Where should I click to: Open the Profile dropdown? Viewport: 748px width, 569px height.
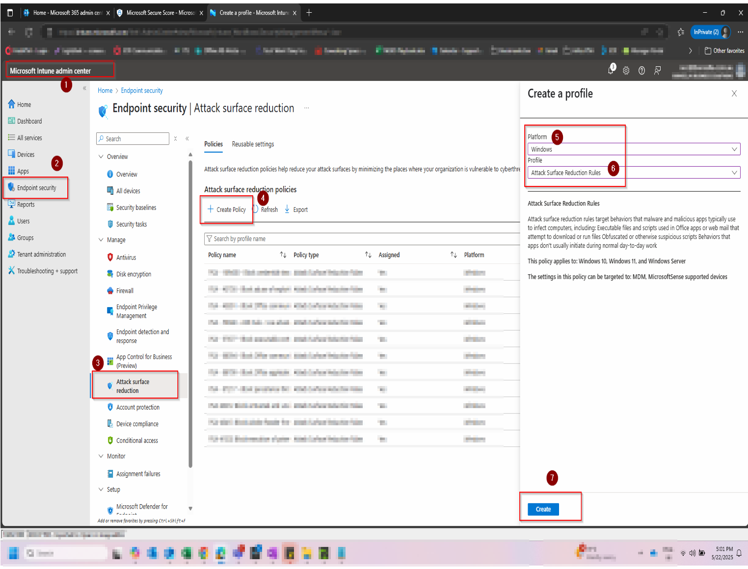pyautogui.click(x=634, y=173)
